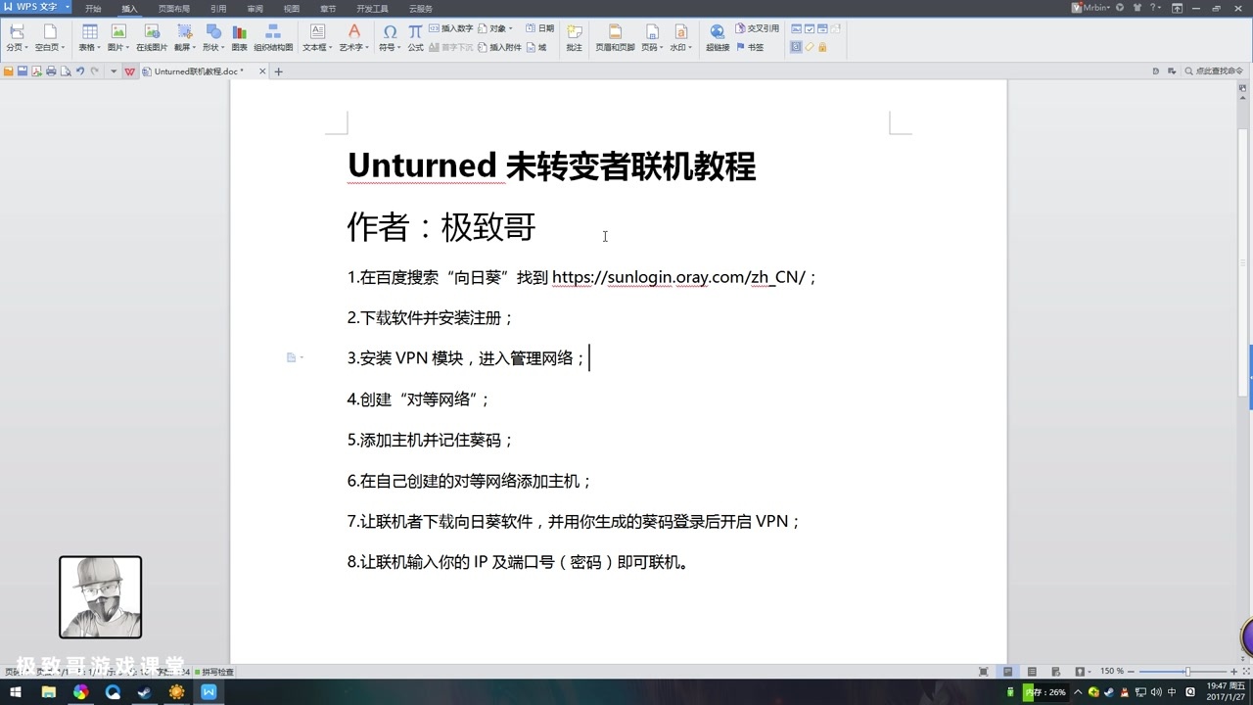Export to PDF from quick access bar
Viewport: 1253px width, 705px height.
pyautogui.click(x=36, y=71)
